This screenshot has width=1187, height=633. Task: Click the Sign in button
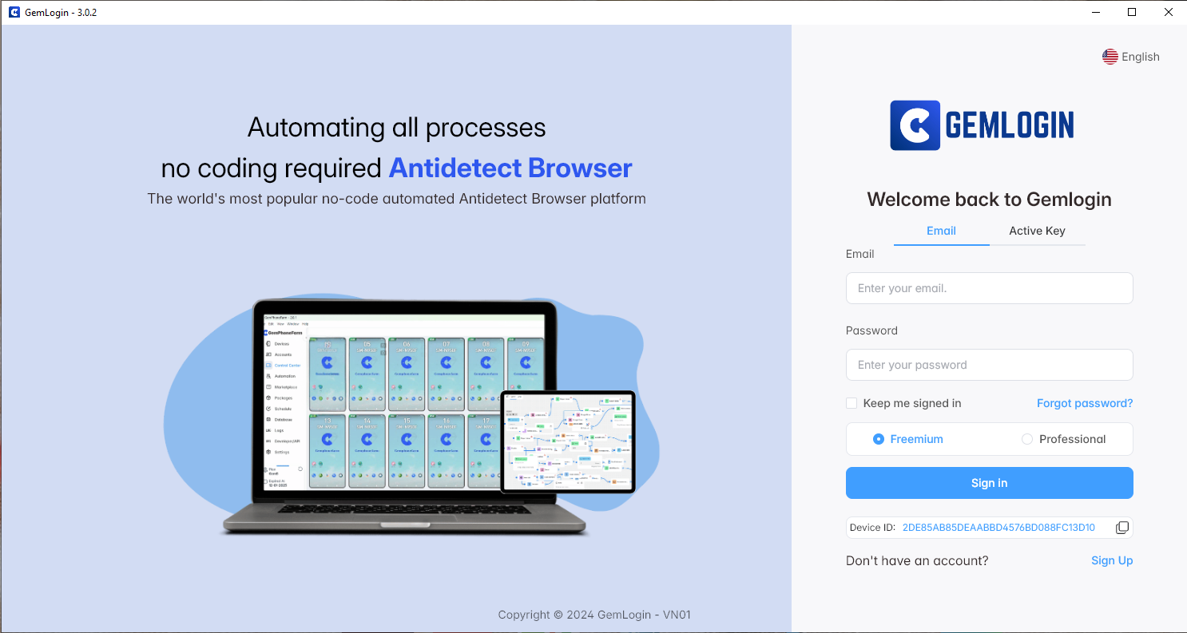pyautogui.click(x=989, y=483)
